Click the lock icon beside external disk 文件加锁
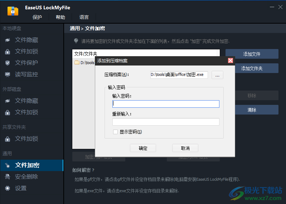286x204 pixels. point(8,112)
